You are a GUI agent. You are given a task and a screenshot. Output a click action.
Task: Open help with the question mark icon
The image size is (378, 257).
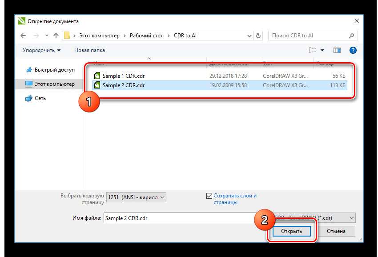pos(353,50)
